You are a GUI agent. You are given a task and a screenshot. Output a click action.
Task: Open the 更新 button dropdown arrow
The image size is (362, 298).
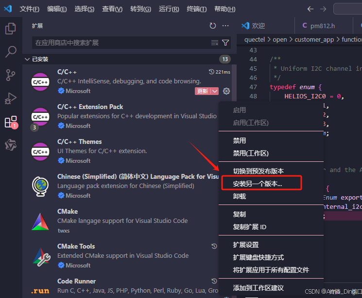(215, 91)
